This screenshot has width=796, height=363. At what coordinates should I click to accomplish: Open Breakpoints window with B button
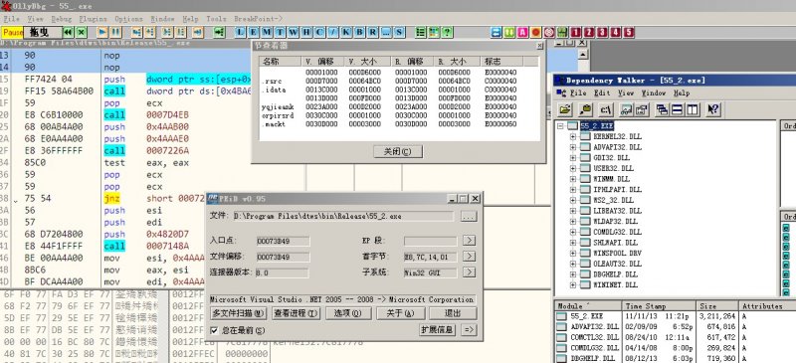click(x=359, y=33)
